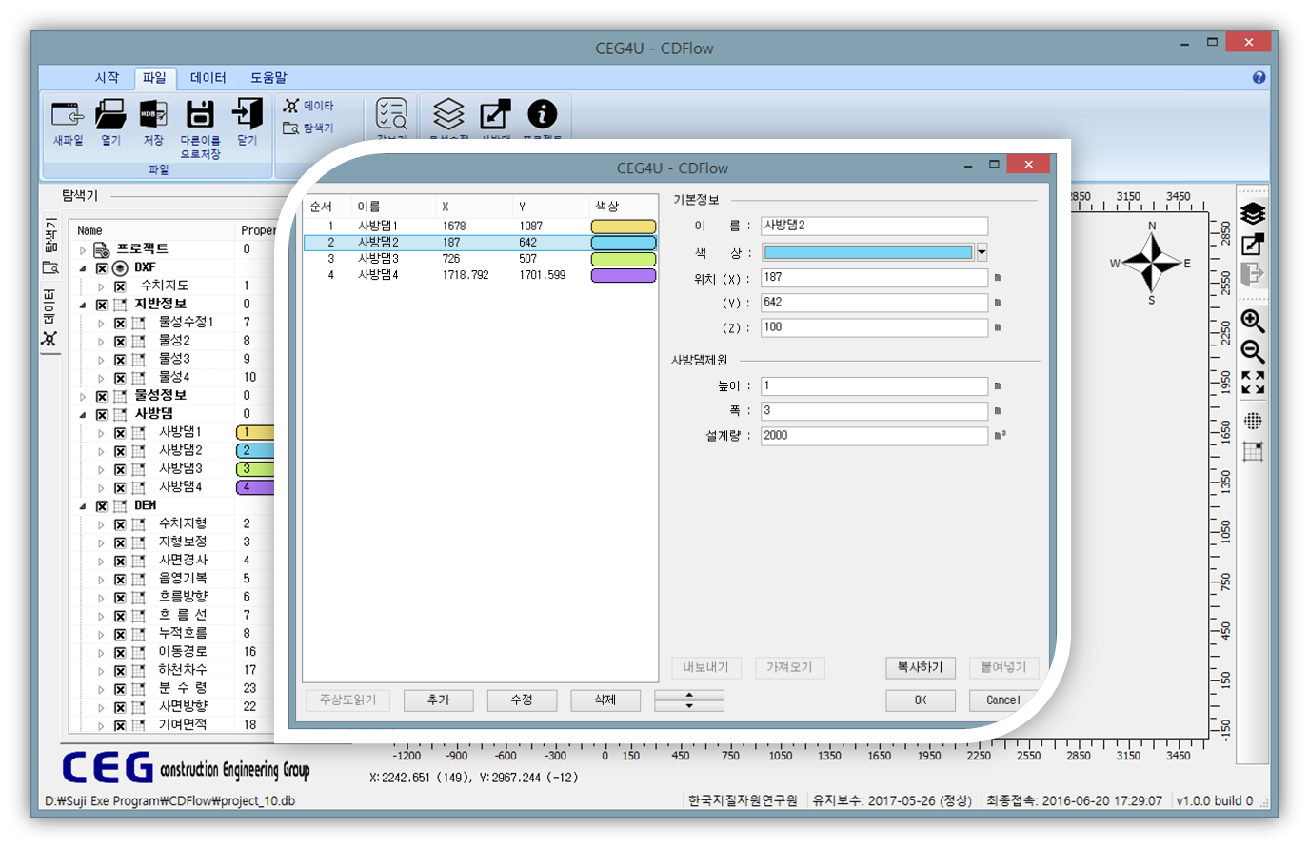Toggle the 물성수정1 checkbox
This screenshot has height=848, width=1309.
pos(120,324)
